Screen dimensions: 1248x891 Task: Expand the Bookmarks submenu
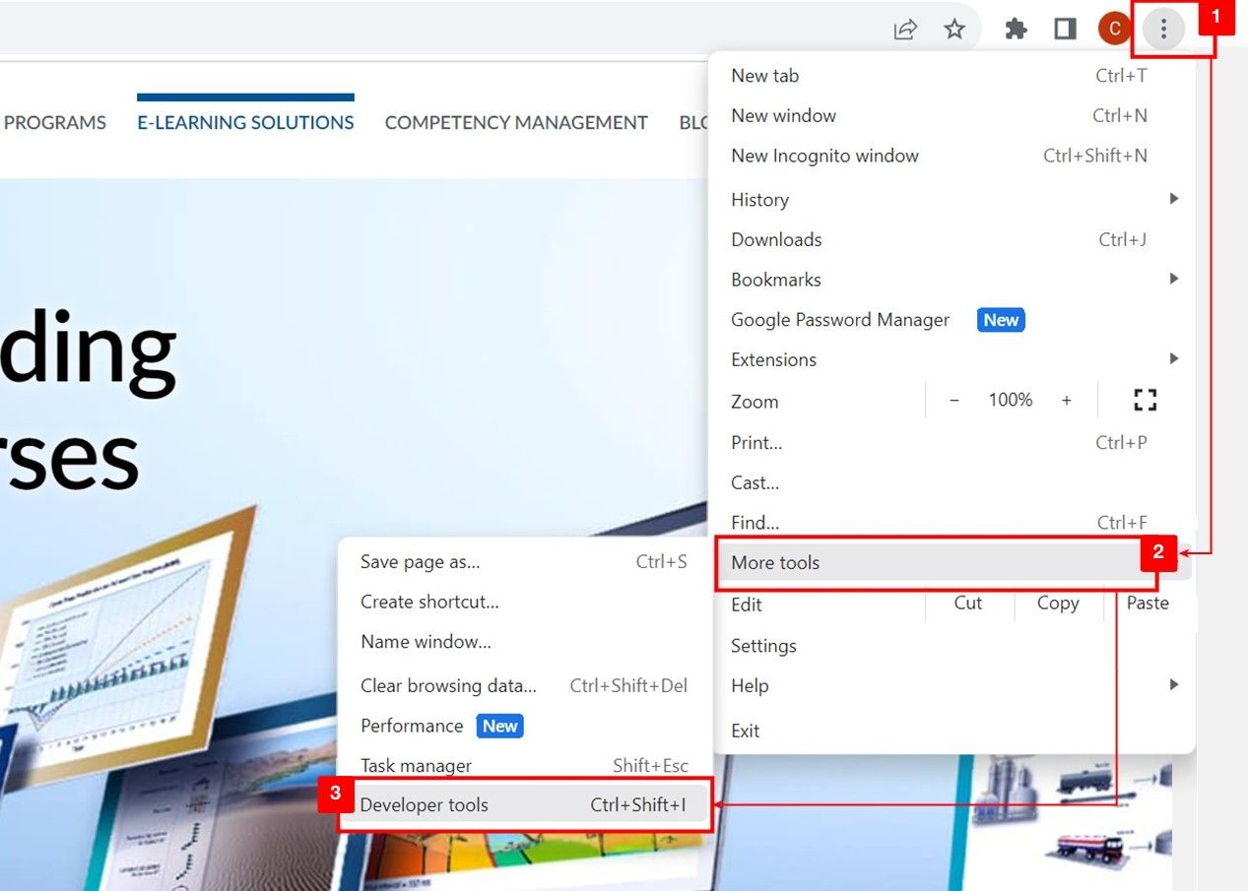pyautogui.click(x=952, y=280)
